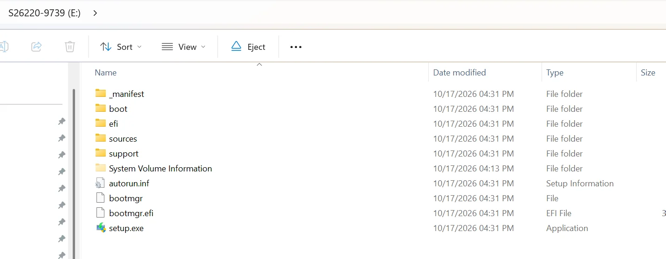Click the Setup Information type cell
The image size is (666, 259).
click(x=580, y=184)
